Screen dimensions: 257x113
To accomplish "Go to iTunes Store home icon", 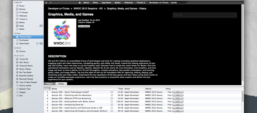I will (x=80, y=3).
